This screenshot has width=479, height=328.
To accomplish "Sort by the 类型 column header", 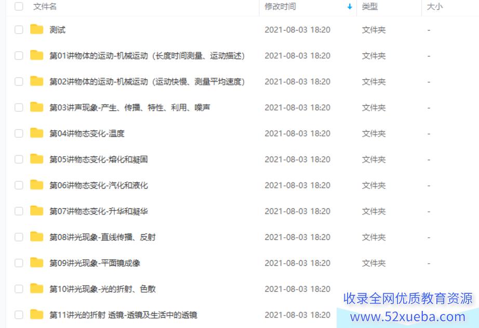I will click(x=369, y=6).
